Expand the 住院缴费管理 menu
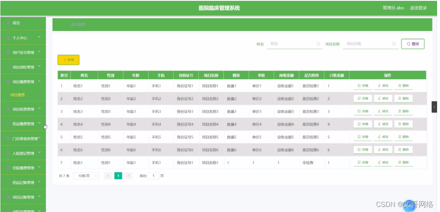Viewport: 440px width, 212px height. (x=39, y=167)
